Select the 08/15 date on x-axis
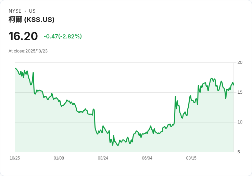 [191, 158]
